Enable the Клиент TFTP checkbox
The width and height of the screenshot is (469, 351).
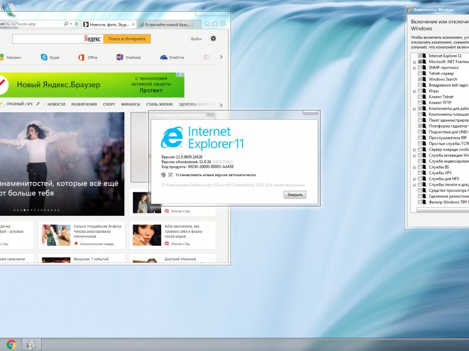tap(420, 103)
